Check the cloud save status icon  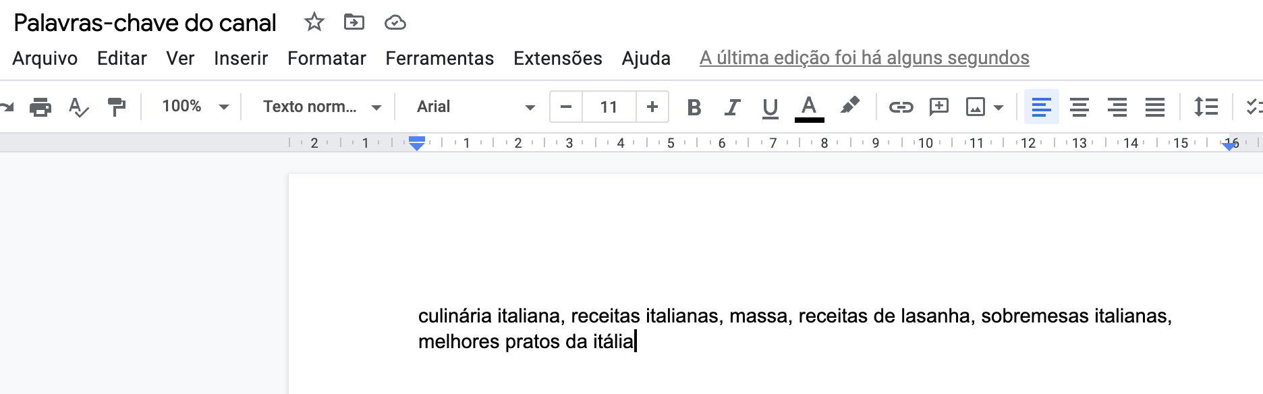click(395, 23)
